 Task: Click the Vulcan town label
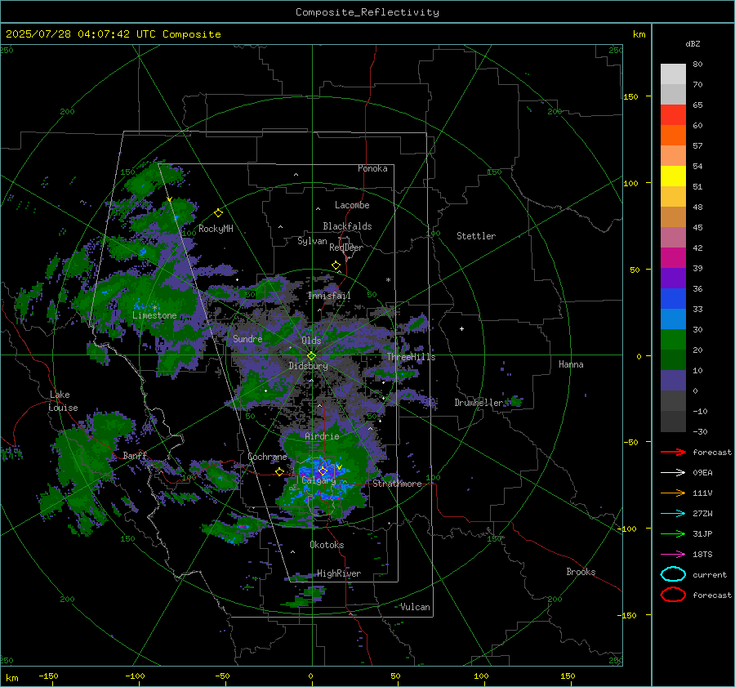pyautogui.click(x=415, y=607)
